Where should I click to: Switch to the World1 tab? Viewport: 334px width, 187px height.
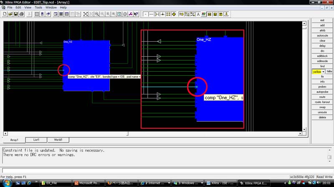[x=58, y=140]
